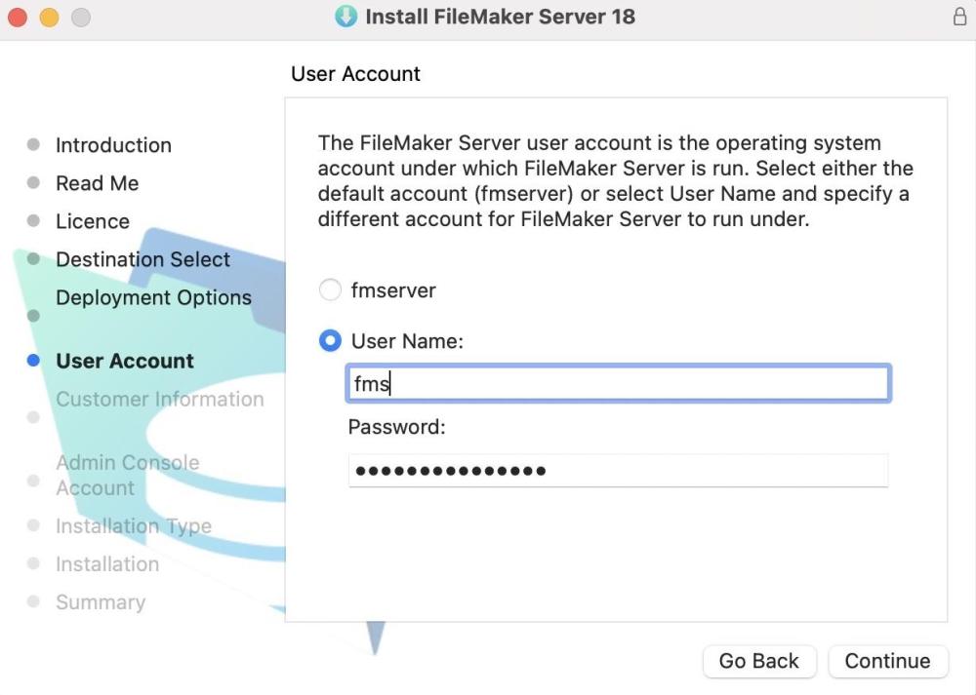This screenshot has height=695, width=976.
Task: Click the Customer Information step
Action: pyautogui.click(x=159, y=399)
